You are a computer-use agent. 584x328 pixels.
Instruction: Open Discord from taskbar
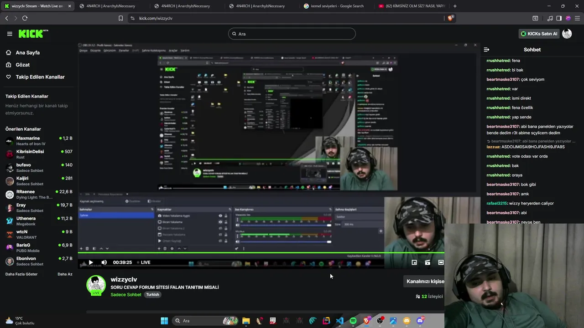pos(420,321)
